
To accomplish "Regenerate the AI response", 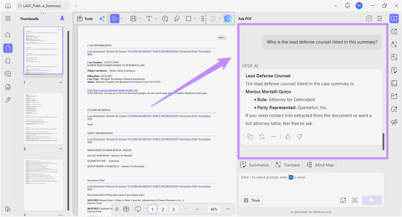I will pos(262,137).
